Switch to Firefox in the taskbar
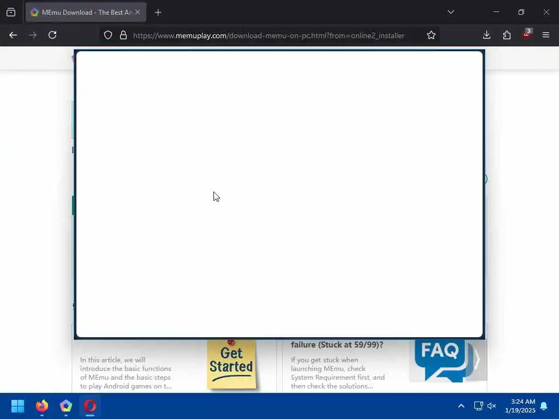Image resolution: width=559 pixels, height=419 pixels. tap(42, 406)
